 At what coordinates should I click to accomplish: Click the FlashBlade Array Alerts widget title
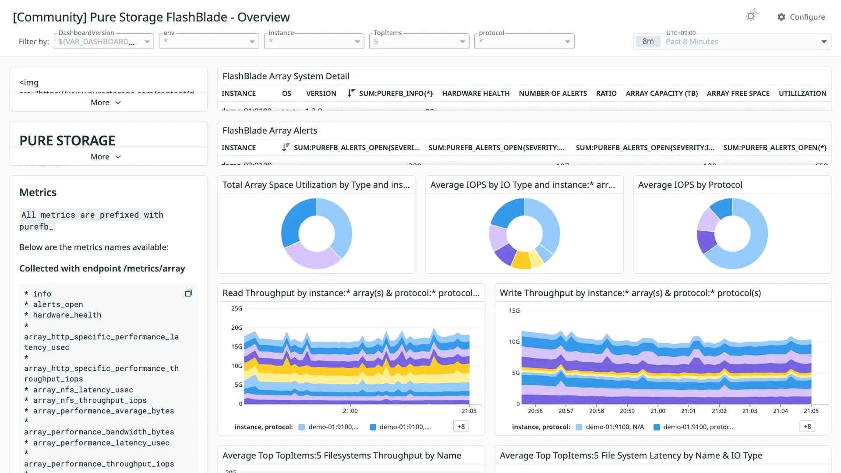tap(270, 131)
